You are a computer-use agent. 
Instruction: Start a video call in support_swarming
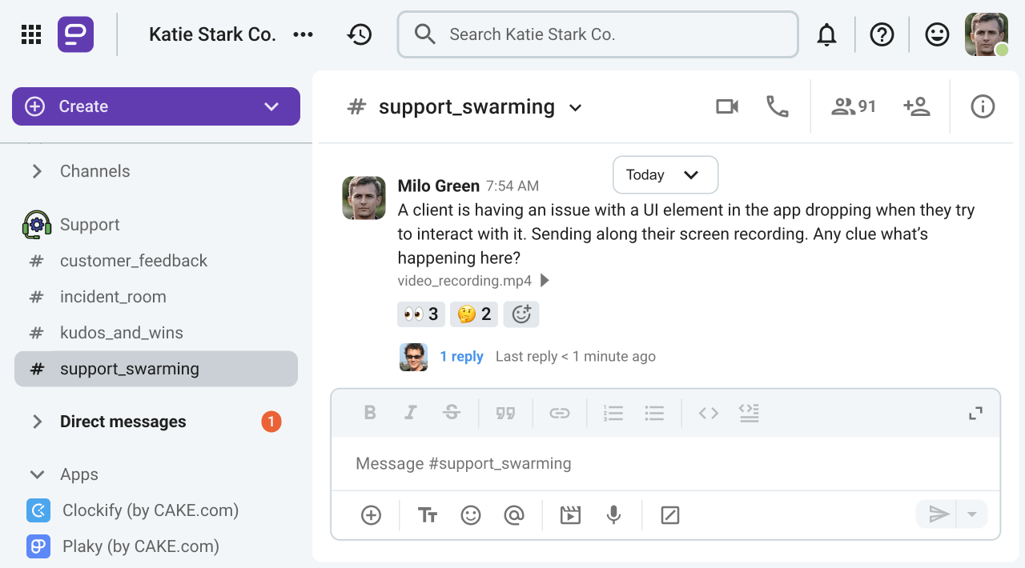726,106
